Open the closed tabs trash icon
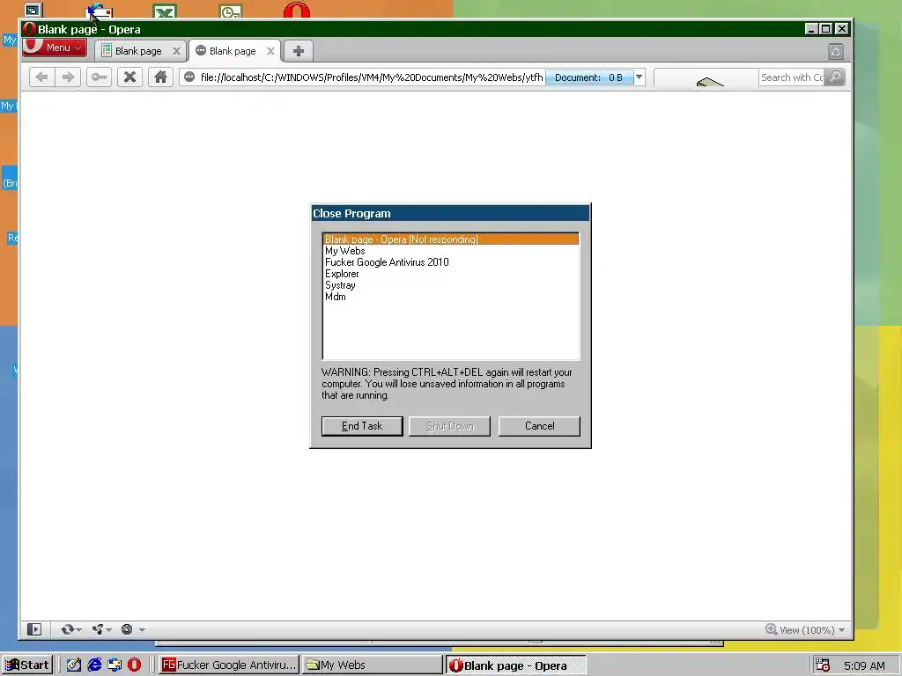The width and height of the screenshot is (902, 676). [836, 52]
